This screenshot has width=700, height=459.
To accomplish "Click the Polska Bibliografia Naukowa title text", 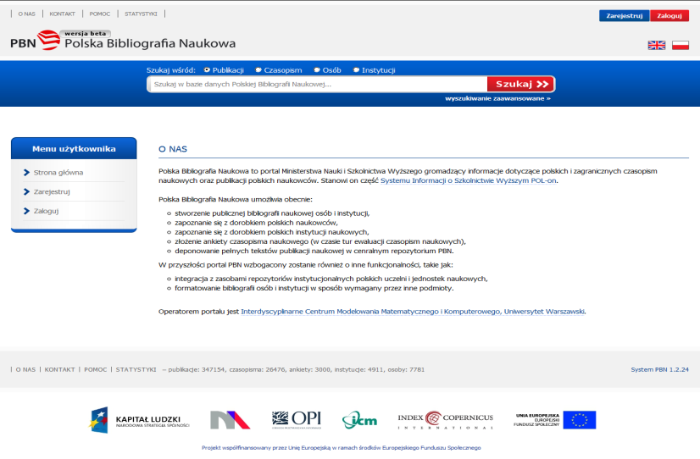I will click(150, 43).
